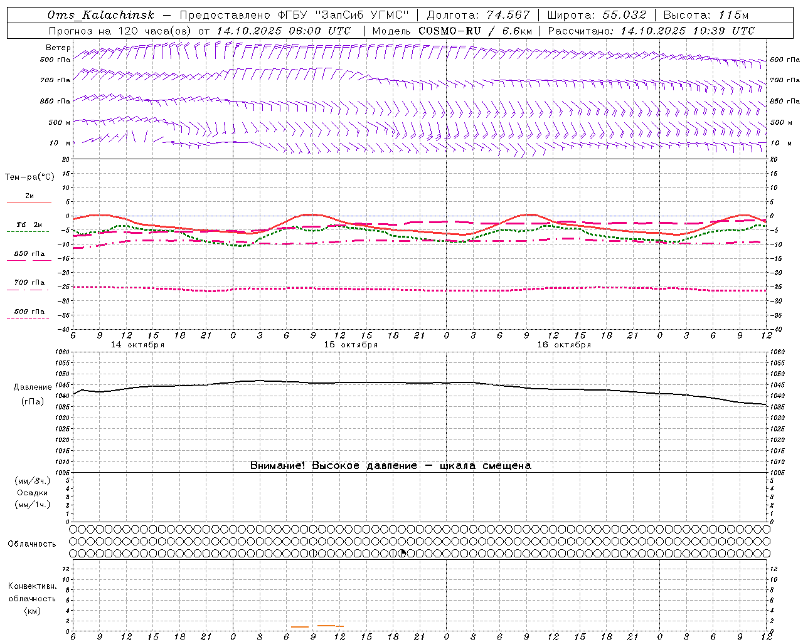Click the station title Oms_Kalachinsk
The height and width of the screenshot is (642, 803).
pyautogui.click(x=100, y=15)
